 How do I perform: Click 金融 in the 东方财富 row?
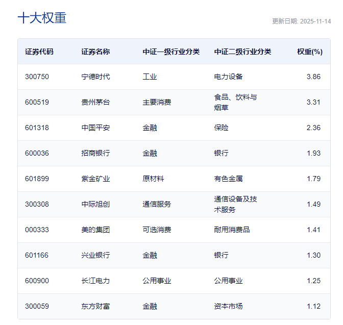150,307
